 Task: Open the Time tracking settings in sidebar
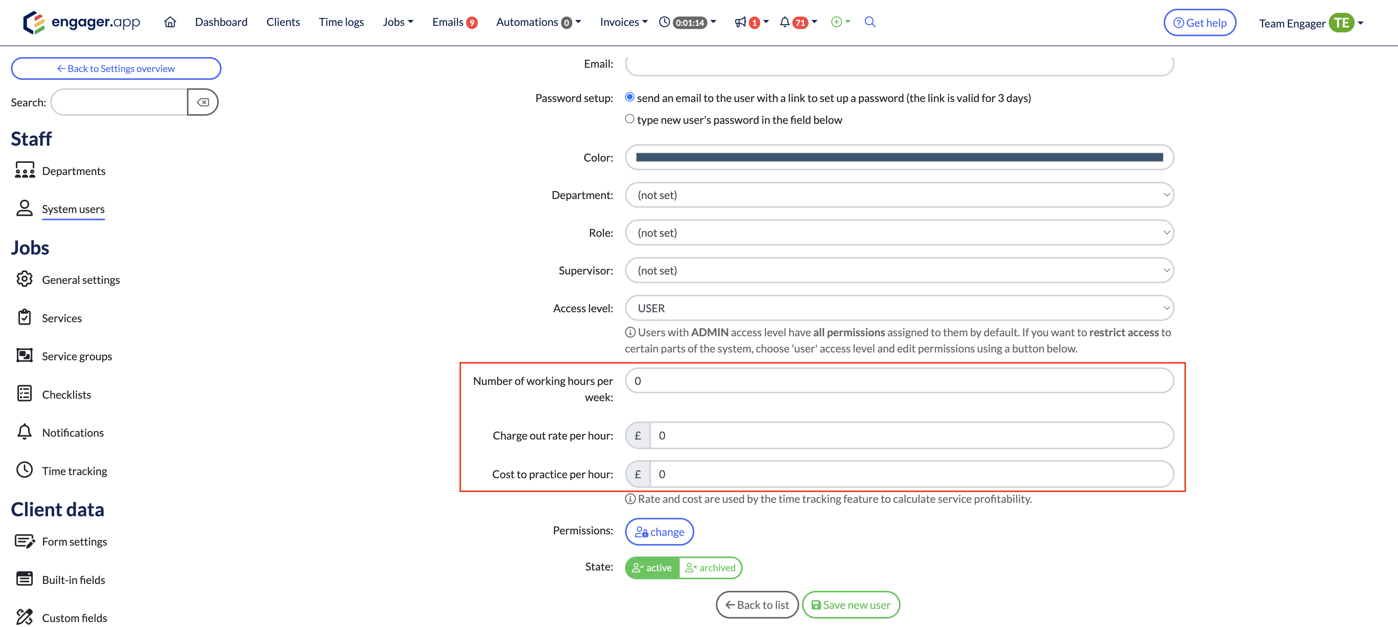tap(74, 471)
